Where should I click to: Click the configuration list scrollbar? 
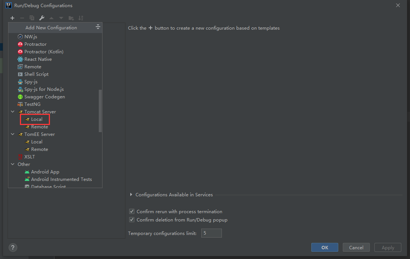(x=100, y=111)
